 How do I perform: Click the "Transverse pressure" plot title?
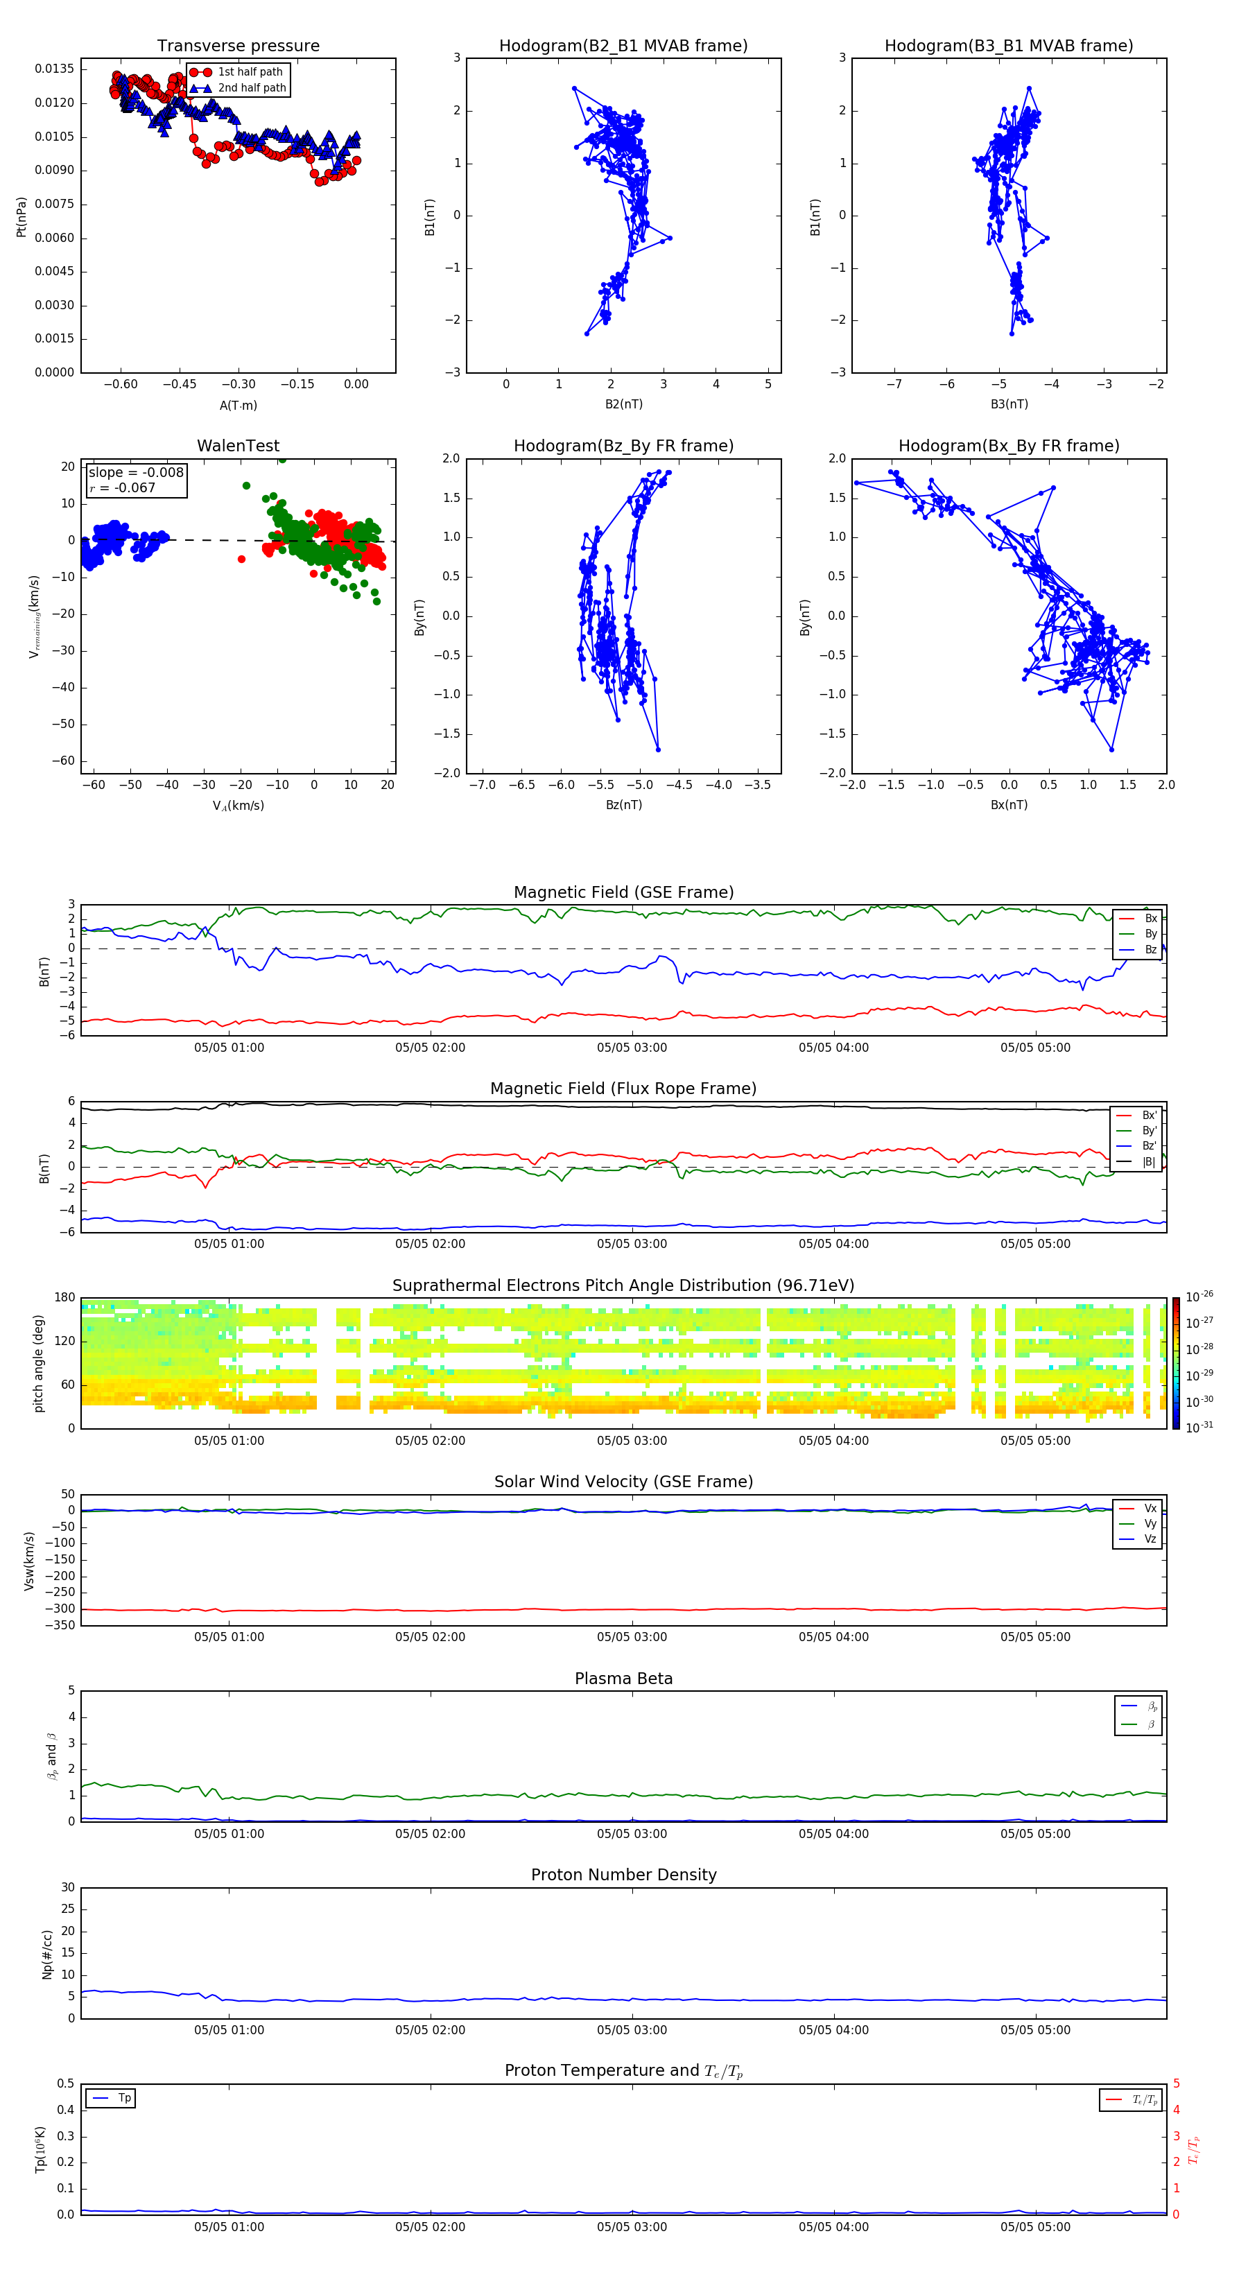pos(238,46)
